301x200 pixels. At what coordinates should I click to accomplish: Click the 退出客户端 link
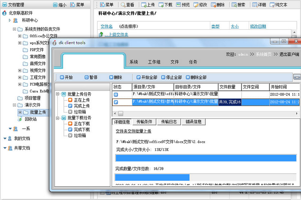[289, 54]
